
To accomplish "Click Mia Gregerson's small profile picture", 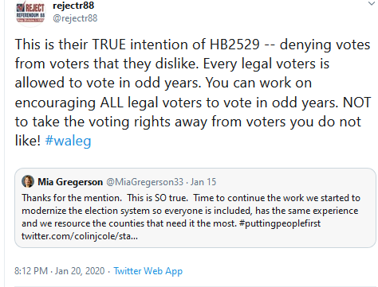I will click(x=28, y=181).
